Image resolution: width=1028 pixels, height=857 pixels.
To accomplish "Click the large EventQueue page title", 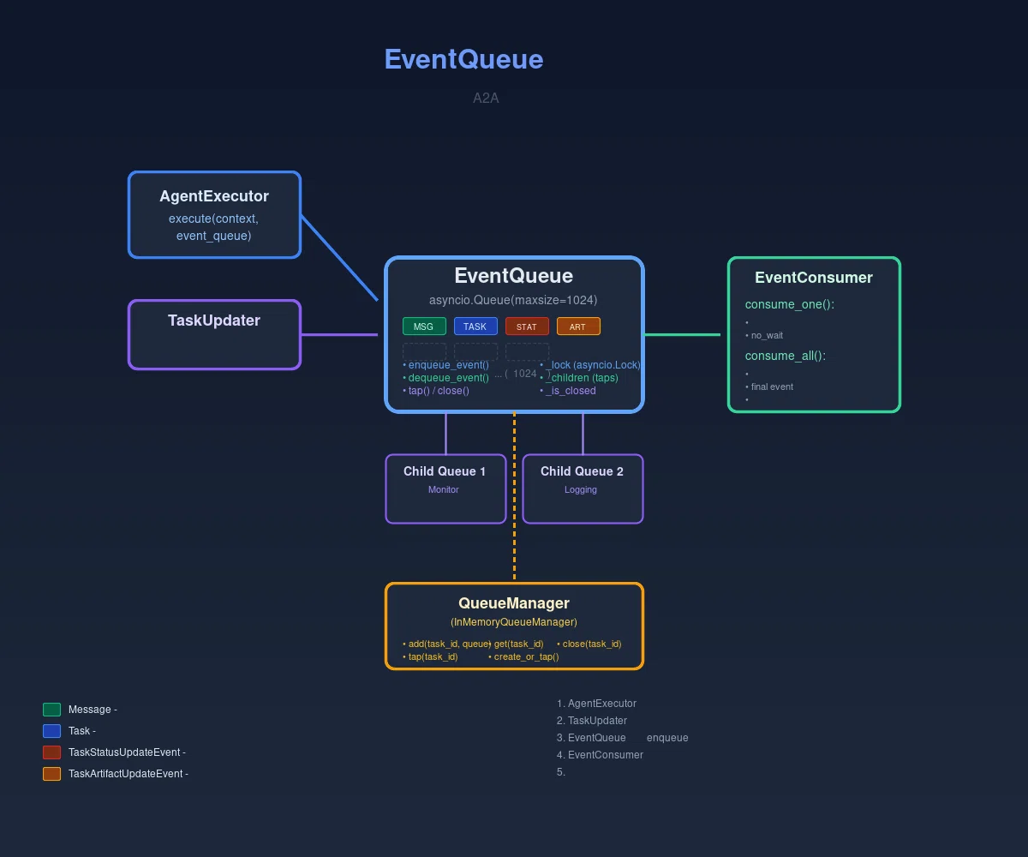I will point(463,59).
